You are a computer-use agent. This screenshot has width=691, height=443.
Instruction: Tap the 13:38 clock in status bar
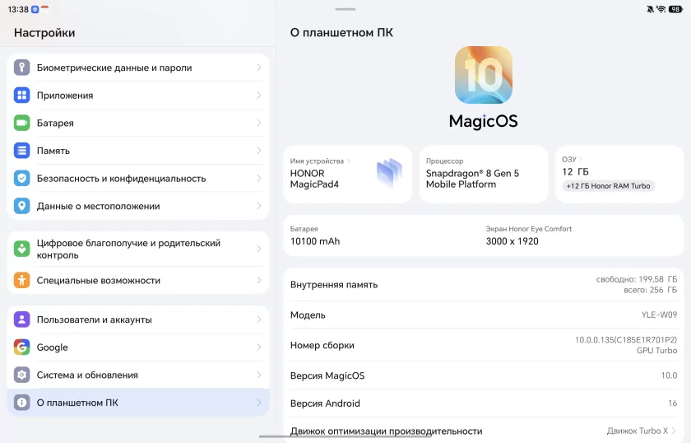[x=18, y=9]
